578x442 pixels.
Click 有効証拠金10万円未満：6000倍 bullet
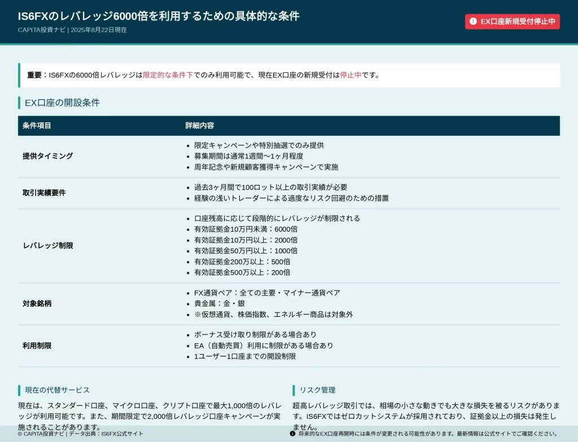pyautogui.click(x=246, y=229)
